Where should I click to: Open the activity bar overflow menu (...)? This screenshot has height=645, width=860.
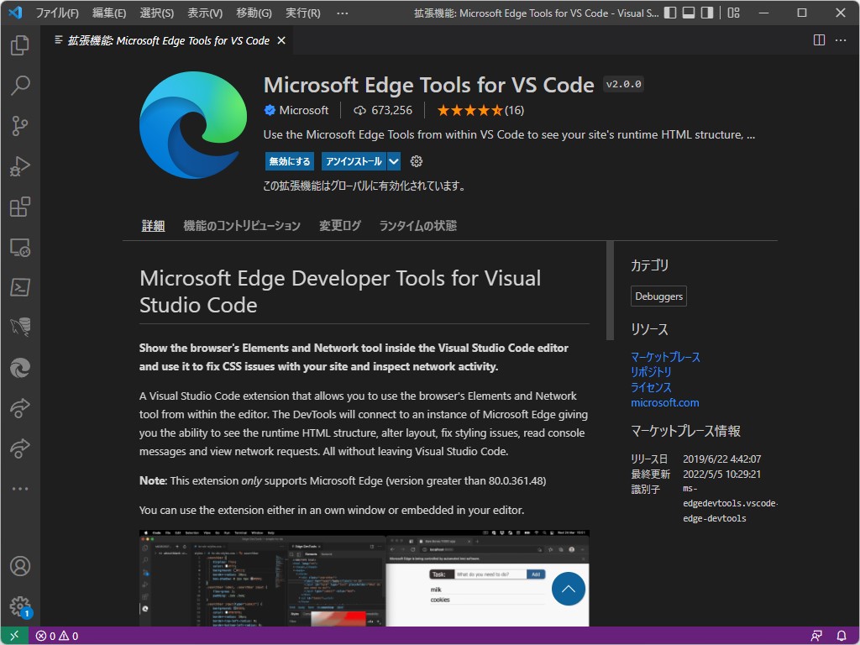click(18, 489)
